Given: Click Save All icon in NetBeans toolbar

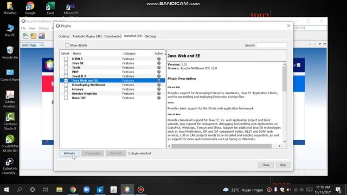Looking at the screenshot, I should 42,36.
